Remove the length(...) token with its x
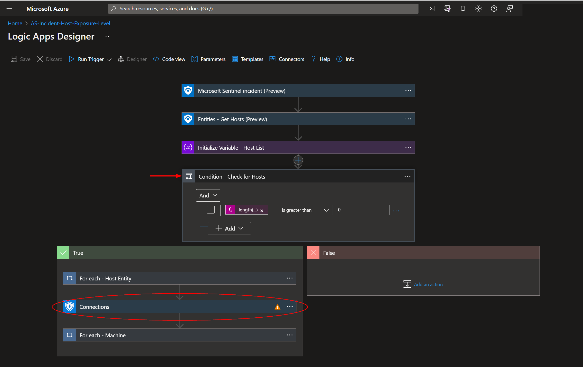This screenshot has width=583, height=367. (x=262, y=210)
